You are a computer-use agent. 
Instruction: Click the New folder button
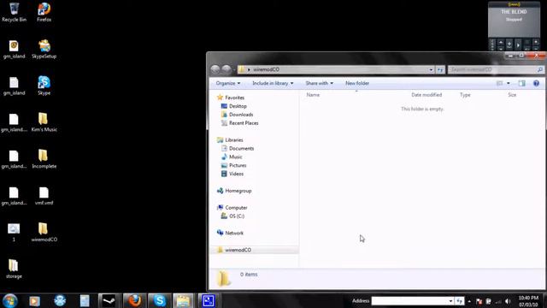357,83
